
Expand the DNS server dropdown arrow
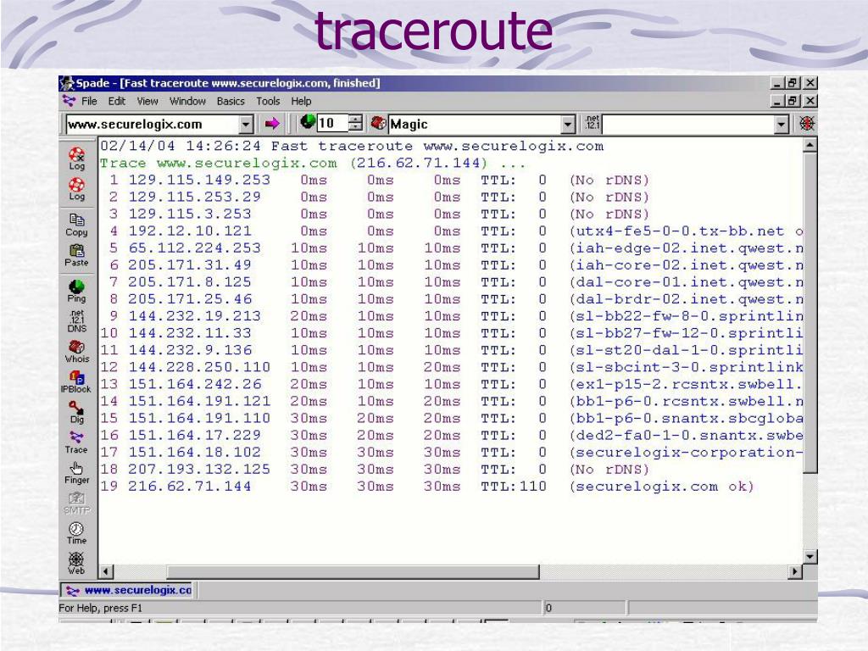(781, 124)
